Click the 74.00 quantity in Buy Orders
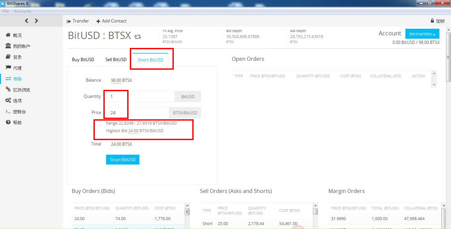451x229 pixels. (x=121, y=218)
